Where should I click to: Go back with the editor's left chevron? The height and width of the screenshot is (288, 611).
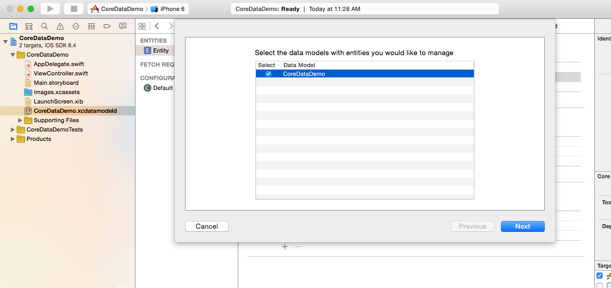coord(156,26)
